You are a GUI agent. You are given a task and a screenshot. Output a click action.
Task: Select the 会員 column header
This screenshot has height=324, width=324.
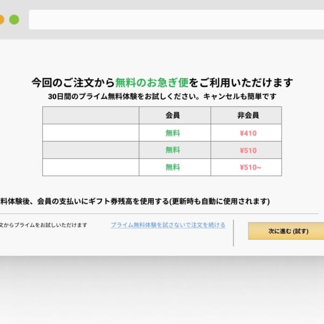[x=173, y=116]
